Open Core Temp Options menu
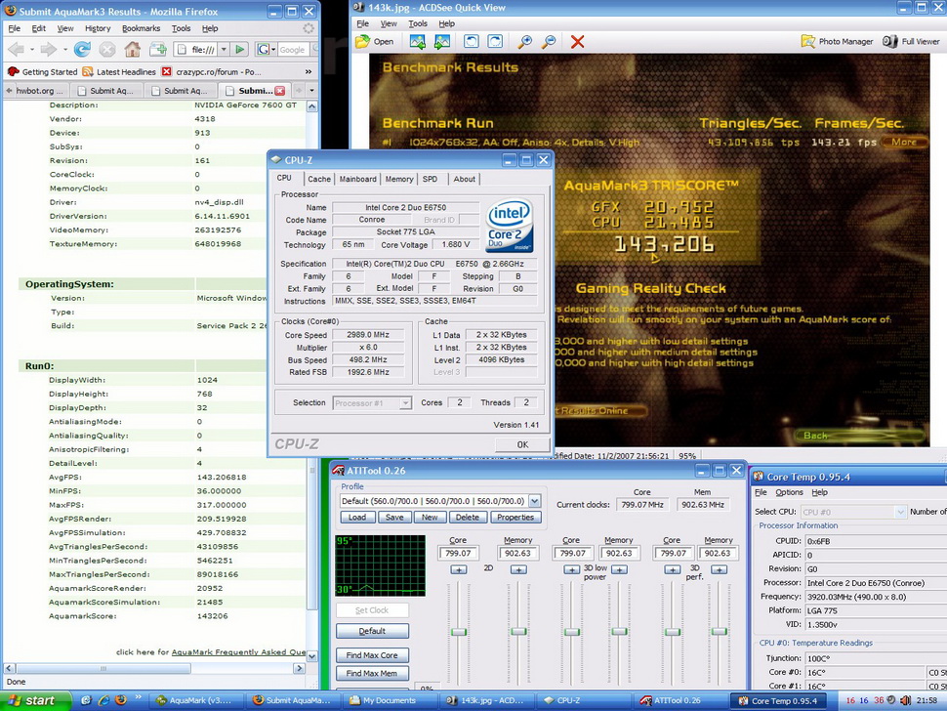Viewport: 947px width, 711px height. (x=790, y=492)
